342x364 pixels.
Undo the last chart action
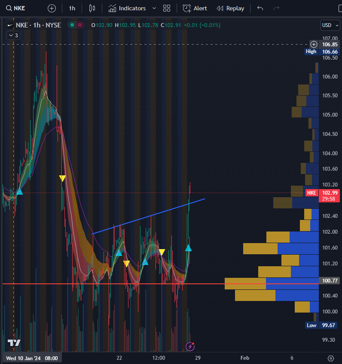tap(260, 8)
